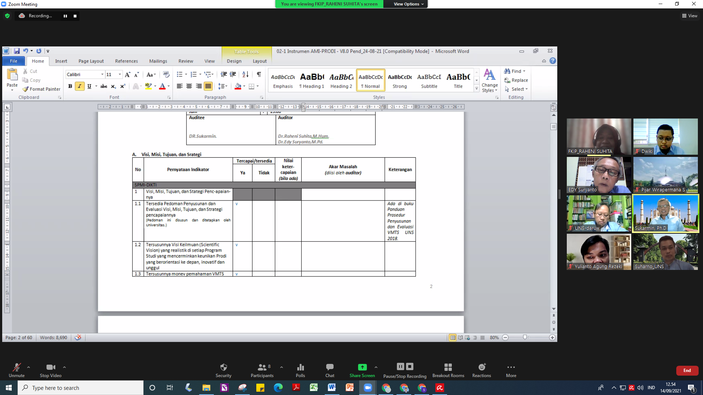Screen dimensions: 703x395
Task: Expand audio options arrow next to Unmute
Action: click(x=29, y=367)
